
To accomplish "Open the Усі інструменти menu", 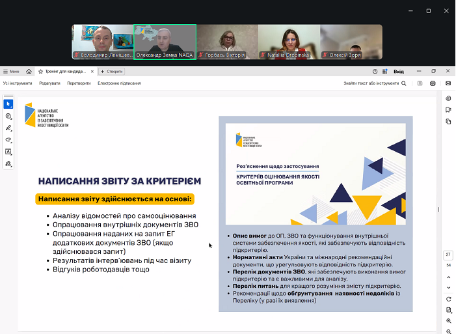I will pyautogui.click(x=18, y=83).
